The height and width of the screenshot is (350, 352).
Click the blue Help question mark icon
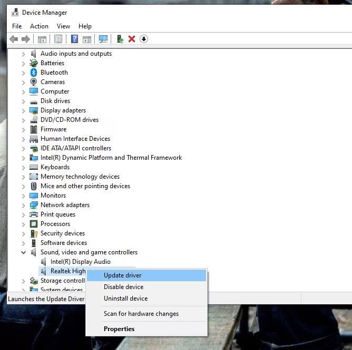(x=74, y=39)
